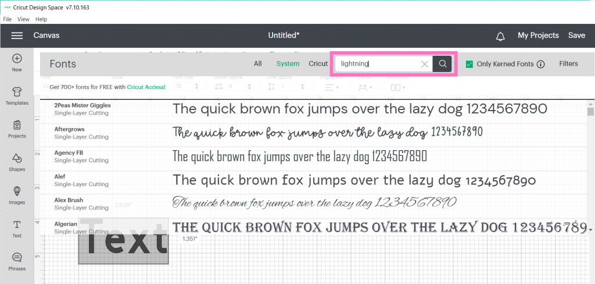Click the My Projects button
This screenshot has width=595, height=284.
pyautogui.click(x=538, y=35)
